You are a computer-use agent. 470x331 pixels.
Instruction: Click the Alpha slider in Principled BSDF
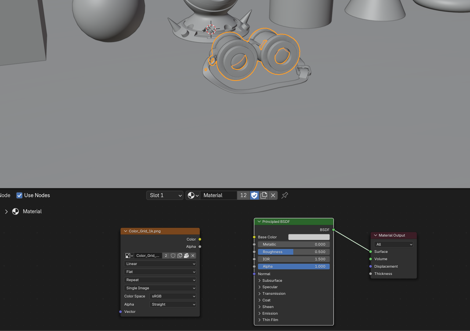point(294,266)
